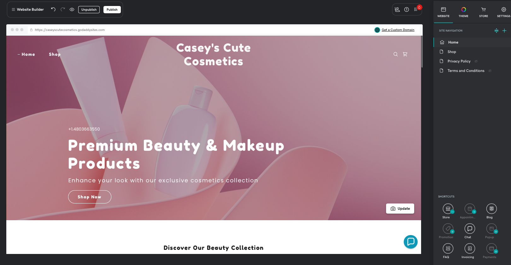
Task: Select Home in site navigation
Action: point(472,42)
